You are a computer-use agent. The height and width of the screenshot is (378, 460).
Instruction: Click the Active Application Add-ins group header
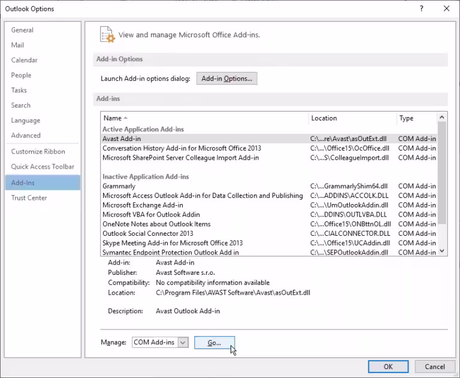coord(143,130)
